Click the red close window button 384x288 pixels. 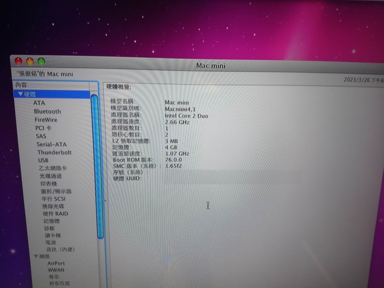click(x=19, y=61)
